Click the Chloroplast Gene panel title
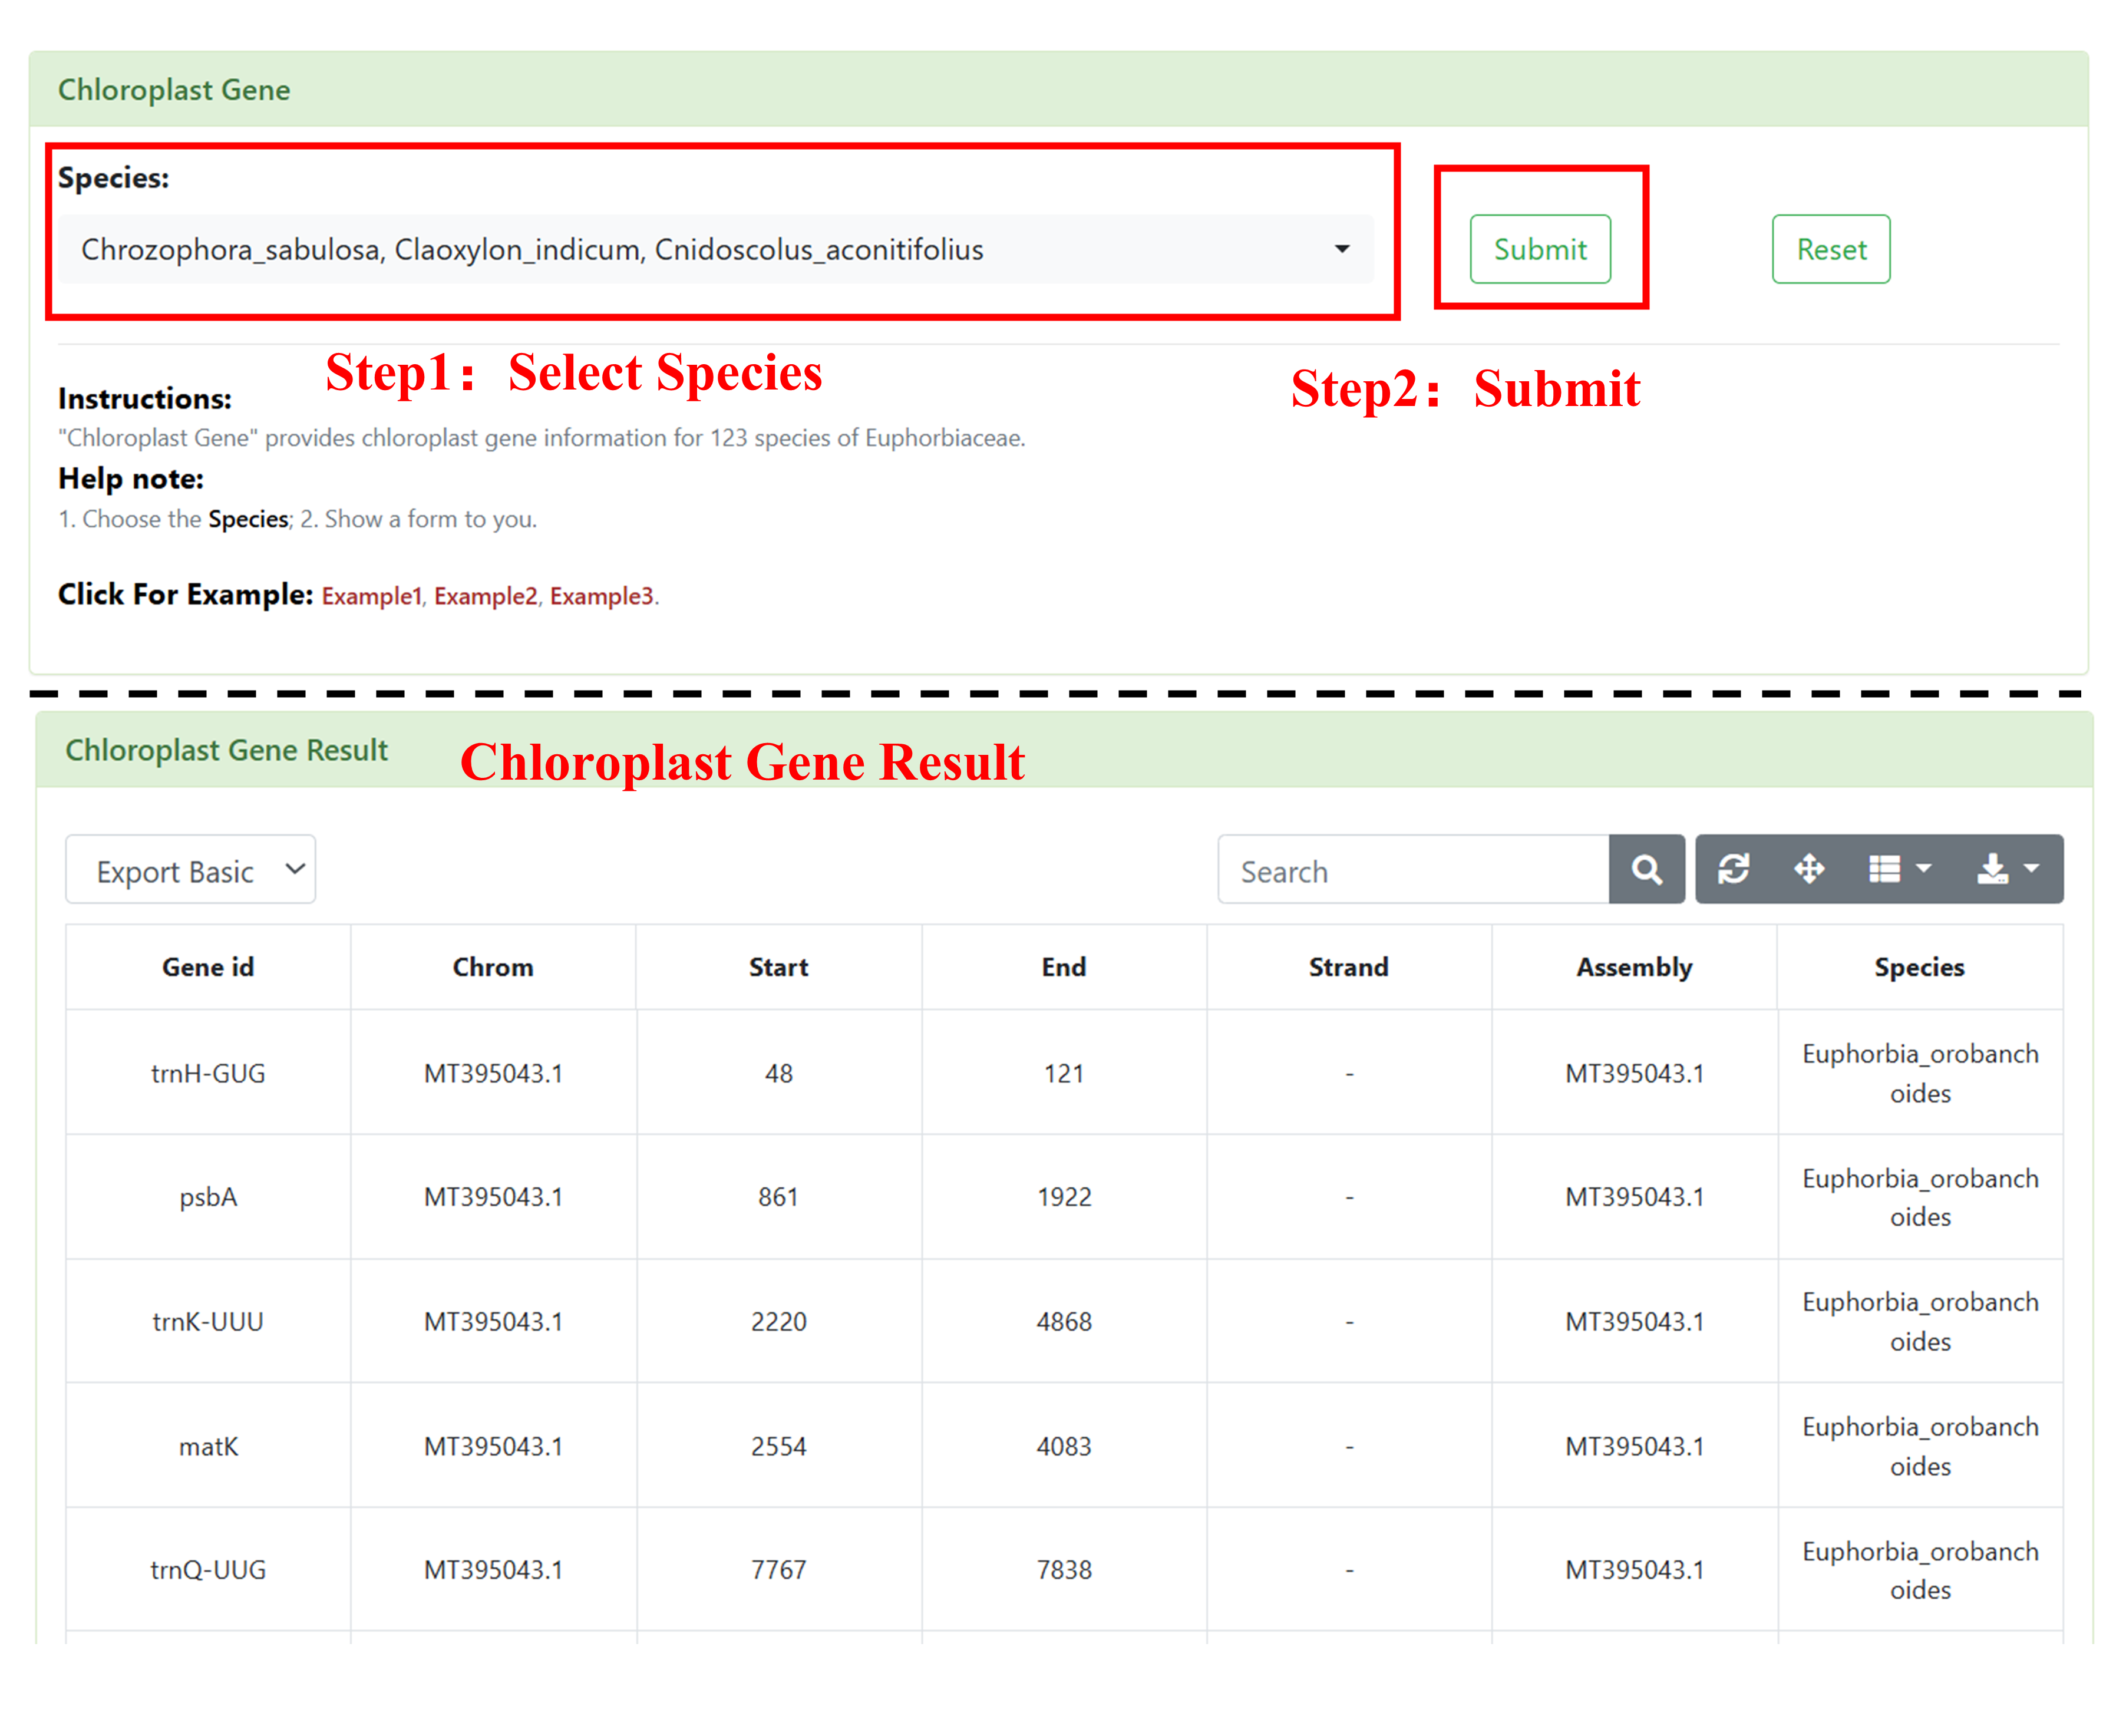The image size is (2126, 1736). tap(174, 90)
